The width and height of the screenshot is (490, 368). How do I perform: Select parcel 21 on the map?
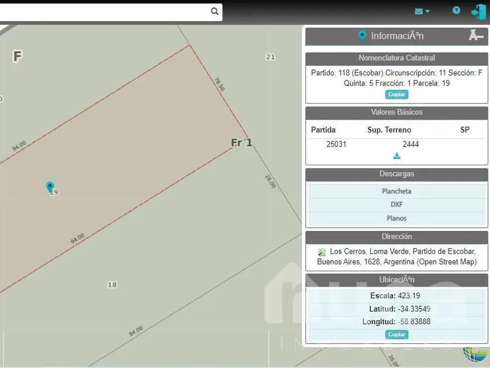pyautogui.click(x=270, y=57)
